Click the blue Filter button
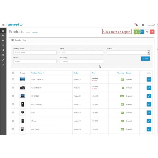 point(145,58)
